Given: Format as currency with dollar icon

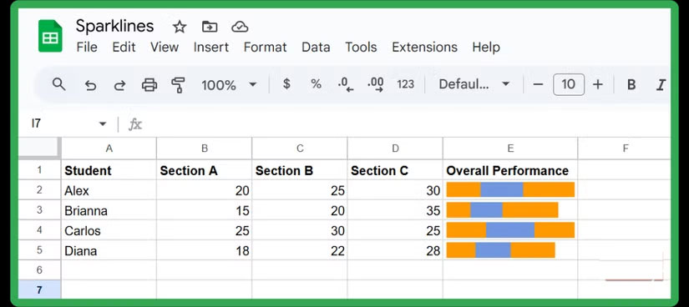Looking at the screenshot, I should click(x=286, y=84).
